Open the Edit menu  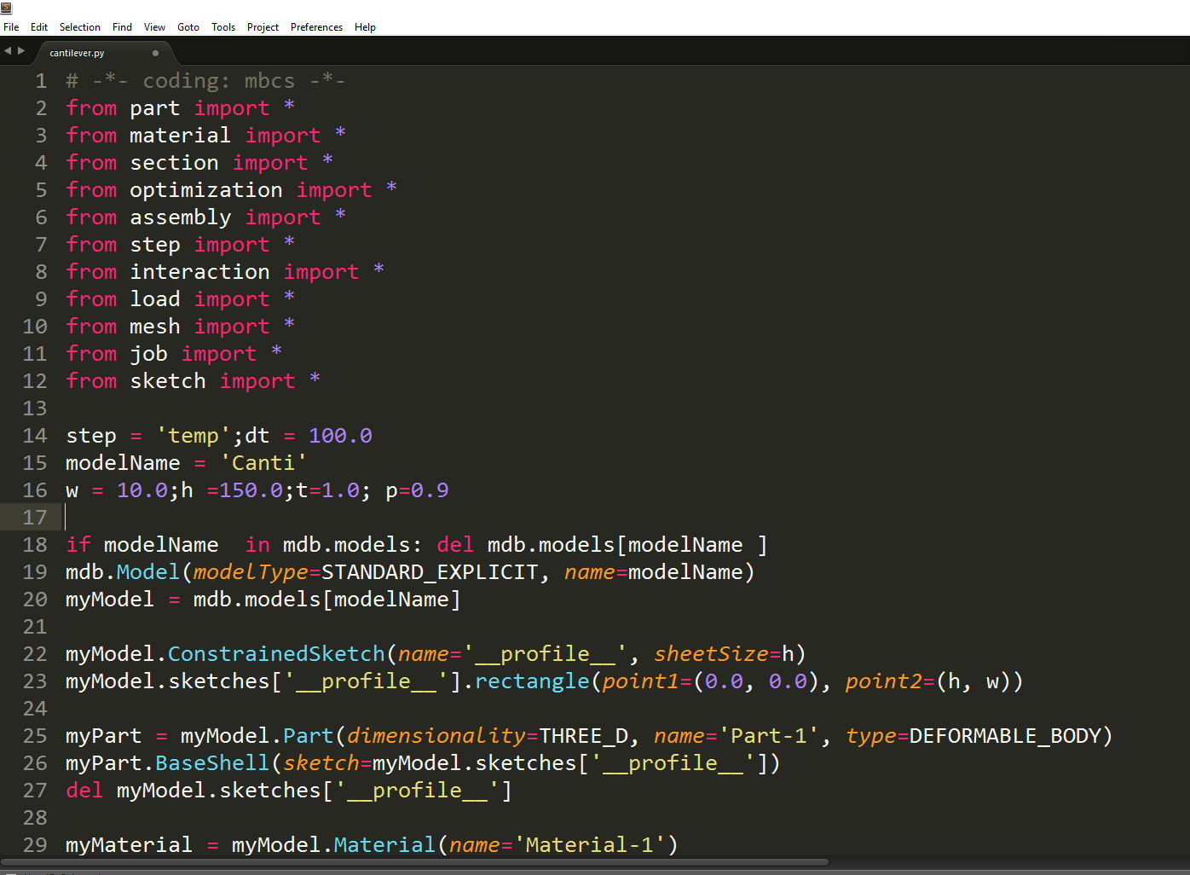[39, 27]
